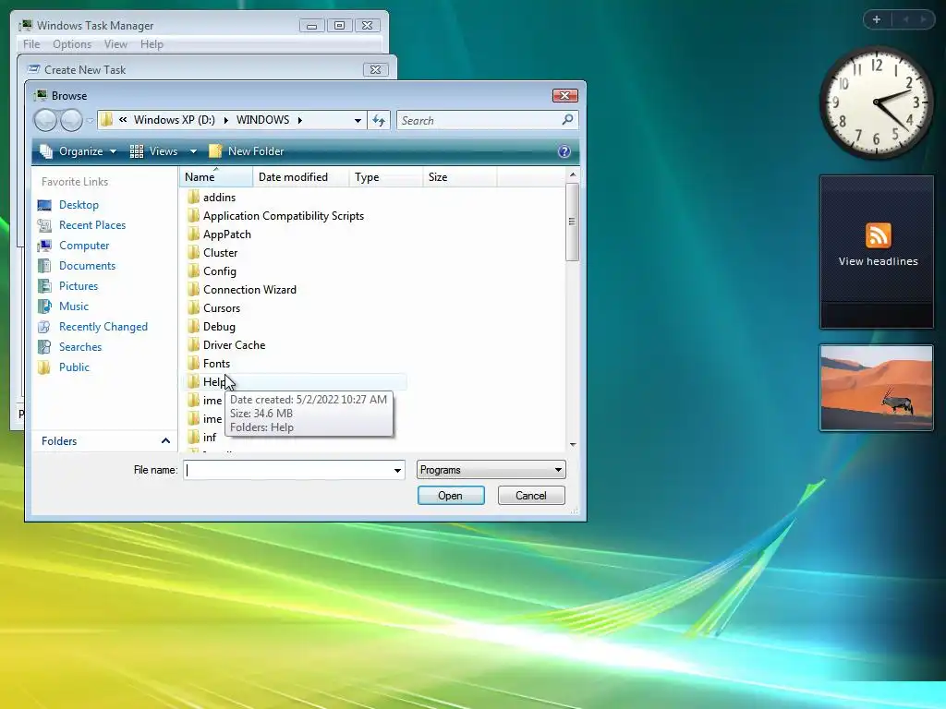Click View headlines in feed gadget

tap(878, 261)
